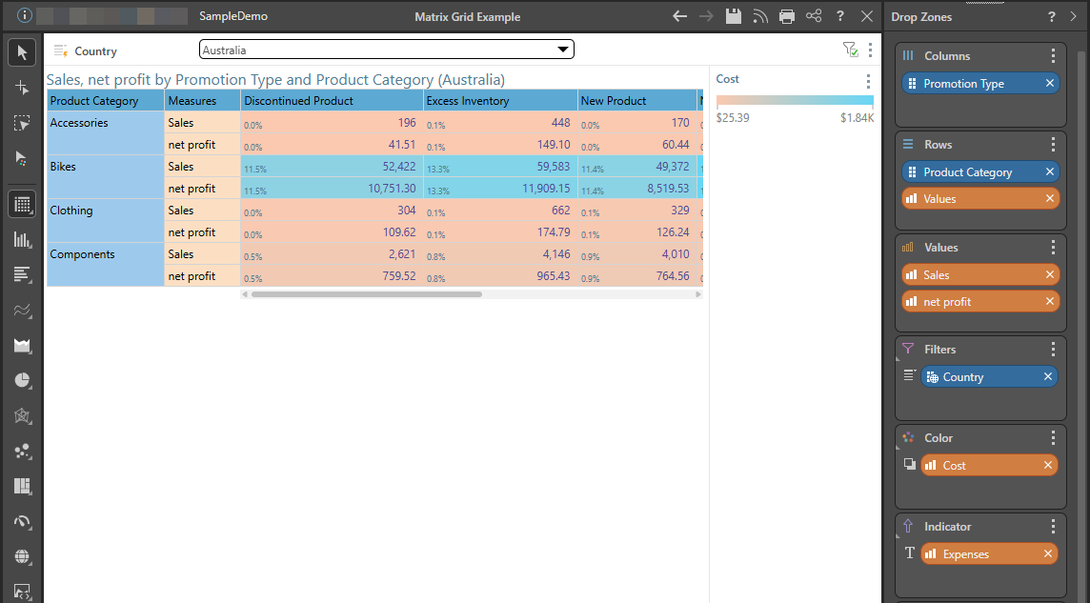Click the save disk icon
The image size is (1090, 603).
point(733,16)
